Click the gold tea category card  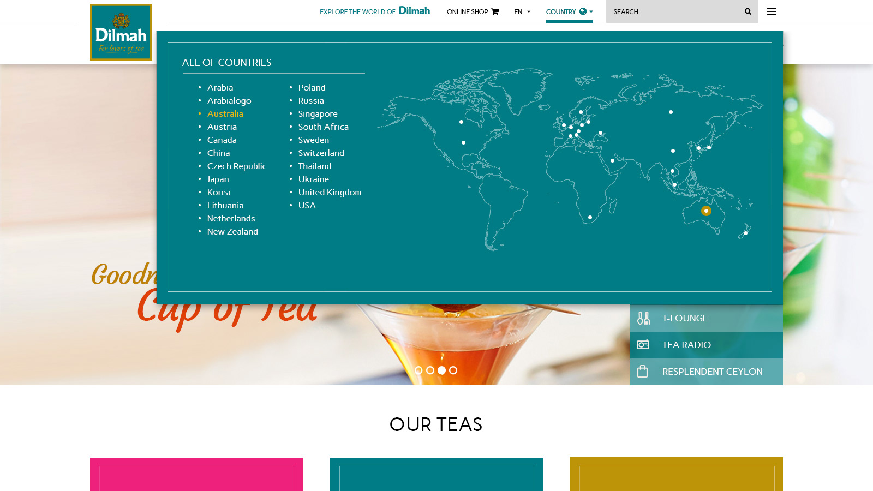pyautogui.click(x=677, y=474)
